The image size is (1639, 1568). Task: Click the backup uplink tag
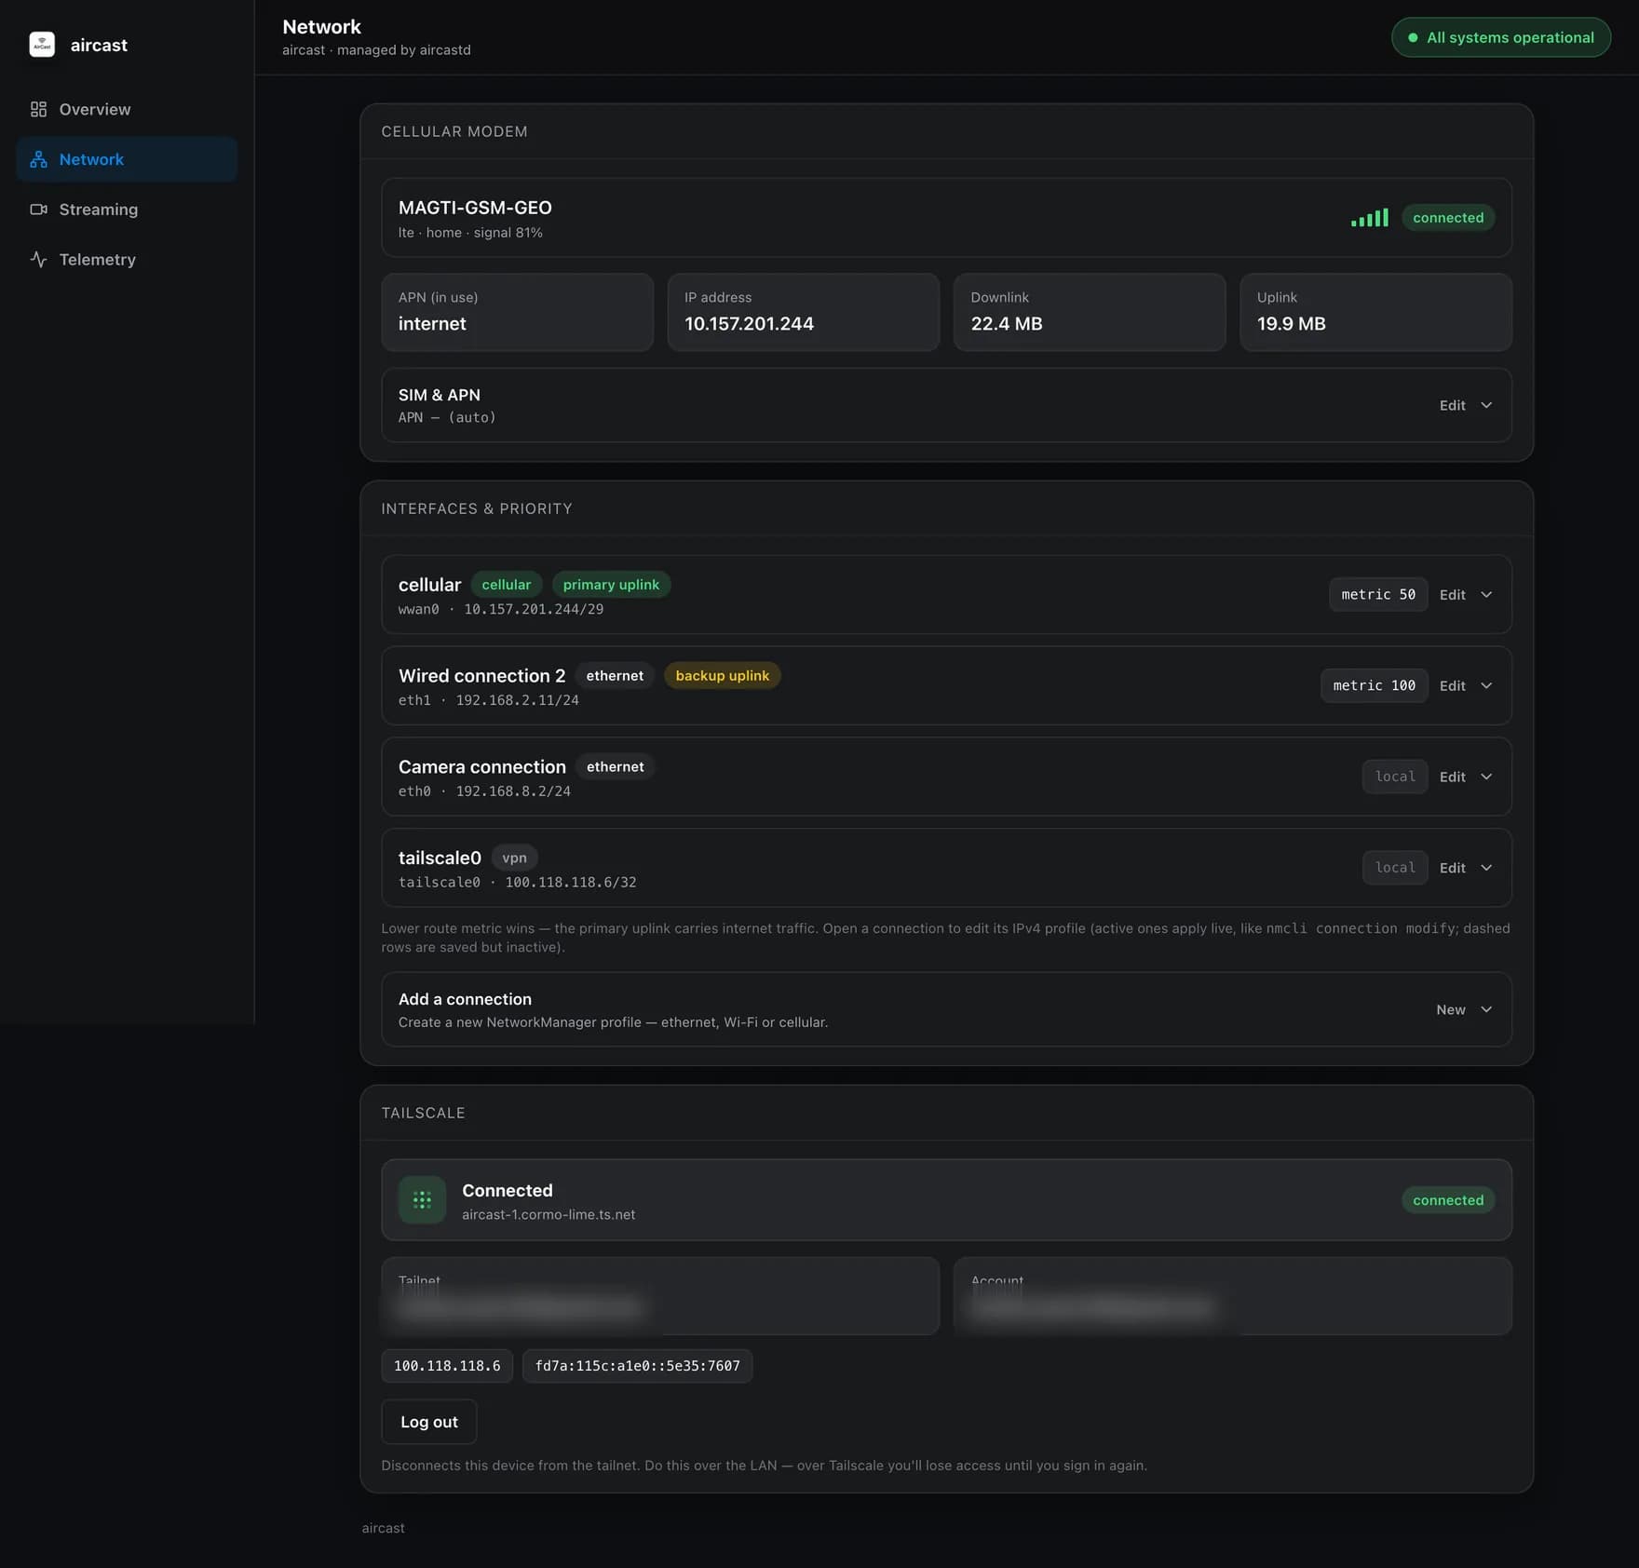pos(723,676)
